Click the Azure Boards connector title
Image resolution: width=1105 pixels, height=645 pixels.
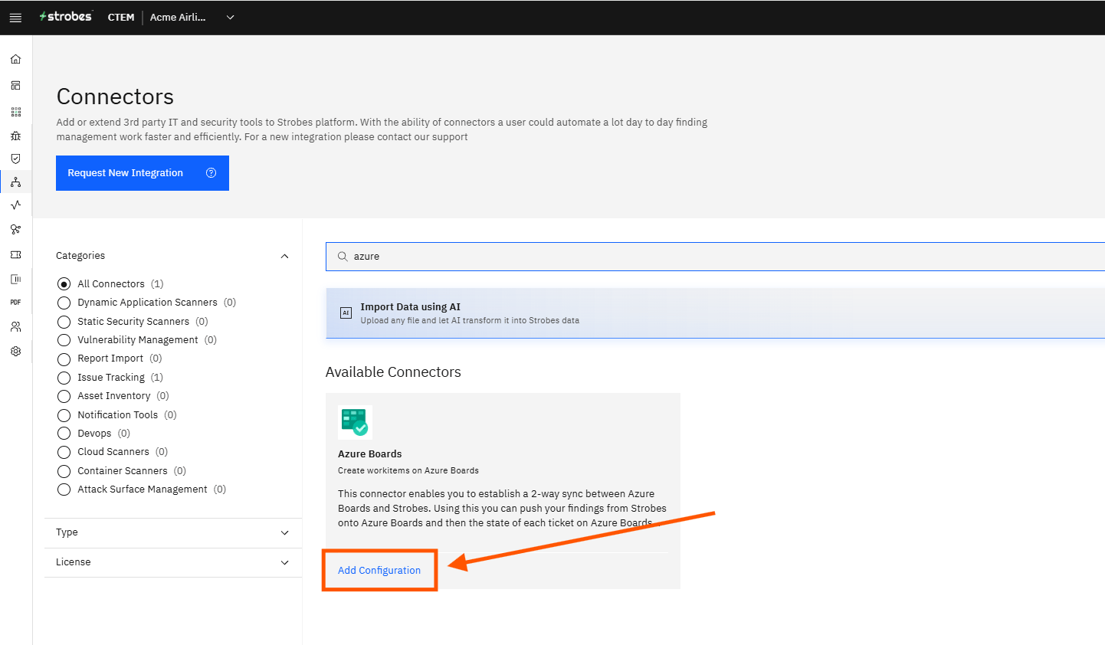[370, 453]
